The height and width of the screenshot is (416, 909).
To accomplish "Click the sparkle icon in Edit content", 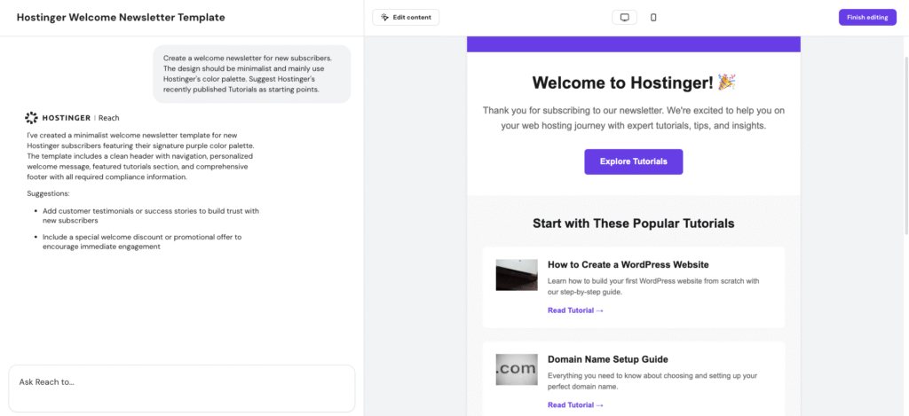I will (x=384, y=18).
